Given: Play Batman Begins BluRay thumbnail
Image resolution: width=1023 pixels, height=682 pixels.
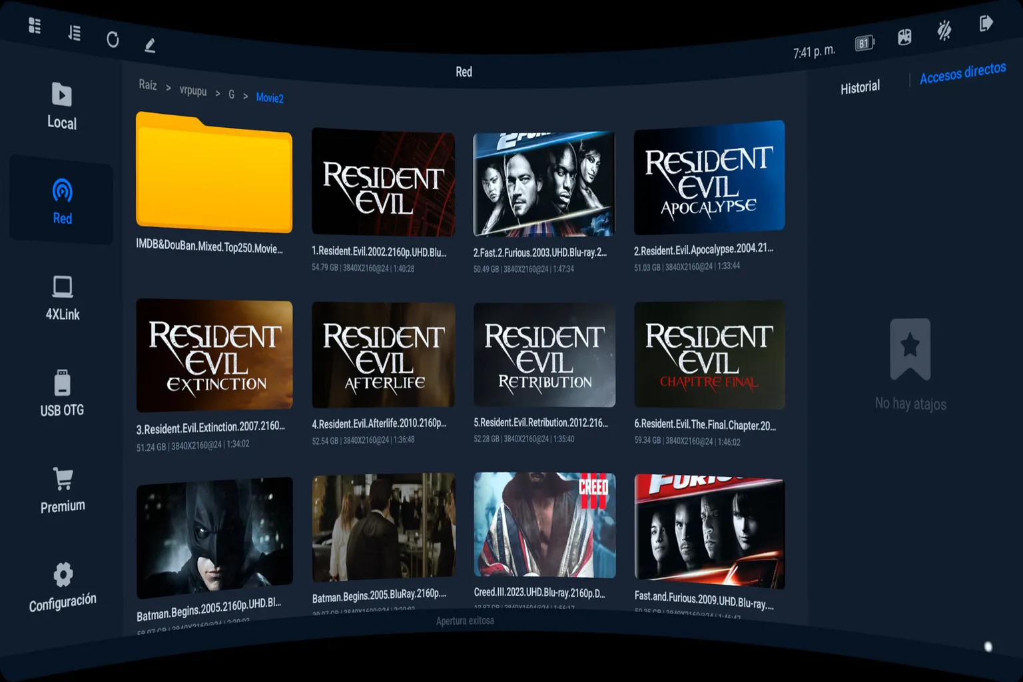Looking at the screenshot, I should click(384, 527).
